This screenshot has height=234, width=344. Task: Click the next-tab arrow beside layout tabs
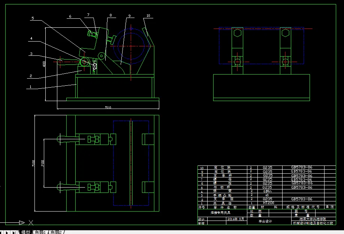[x=7, y=232]
